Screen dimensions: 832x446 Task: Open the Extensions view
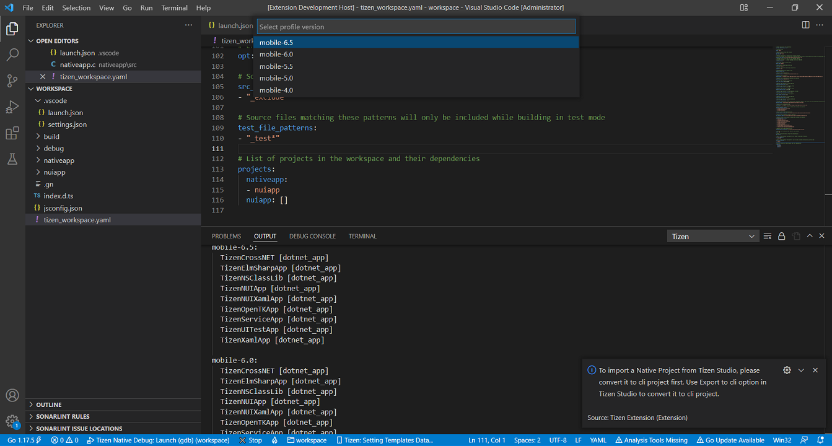(12, 133)
